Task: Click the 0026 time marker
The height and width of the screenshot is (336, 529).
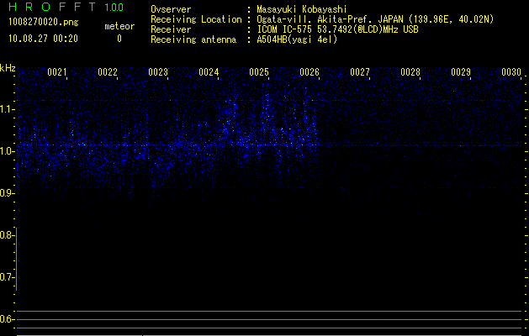Action: coord(309,72)
